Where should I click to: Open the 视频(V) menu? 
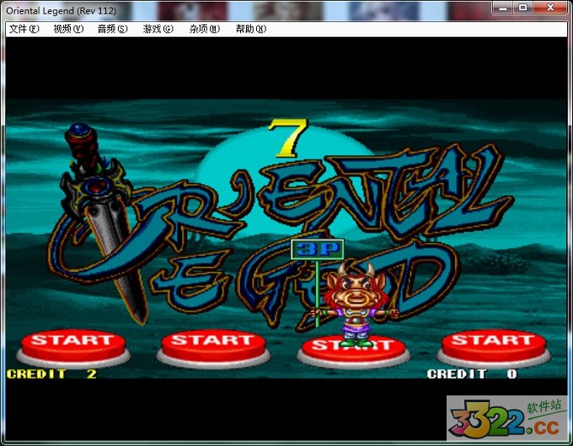pos(68,29)
